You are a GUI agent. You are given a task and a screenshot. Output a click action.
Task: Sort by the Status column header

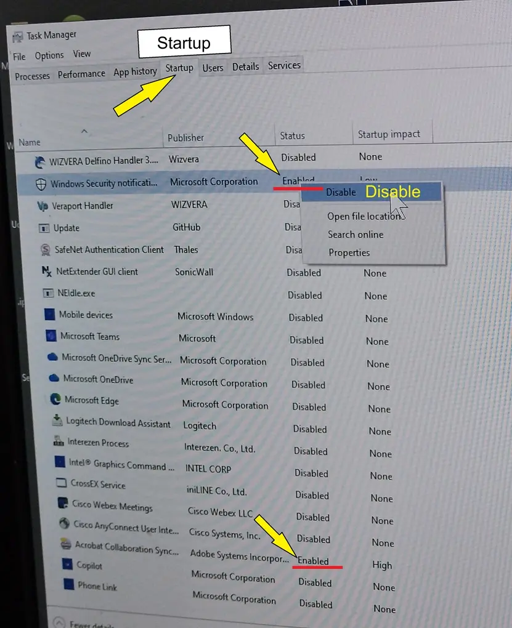tap(292, 136)
